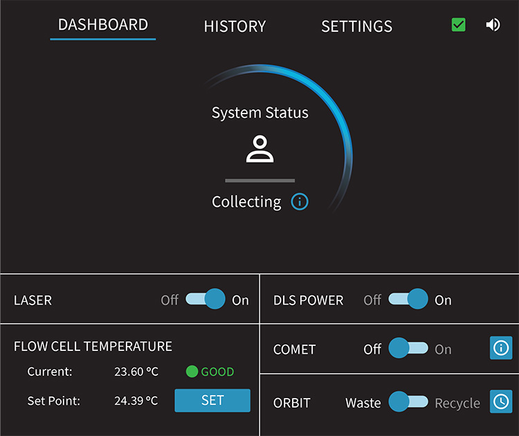The width and height of the screenshot is (519, 436).
Task: Select the Set Point value 24.39 °C
Action: [x=136, y=401]
